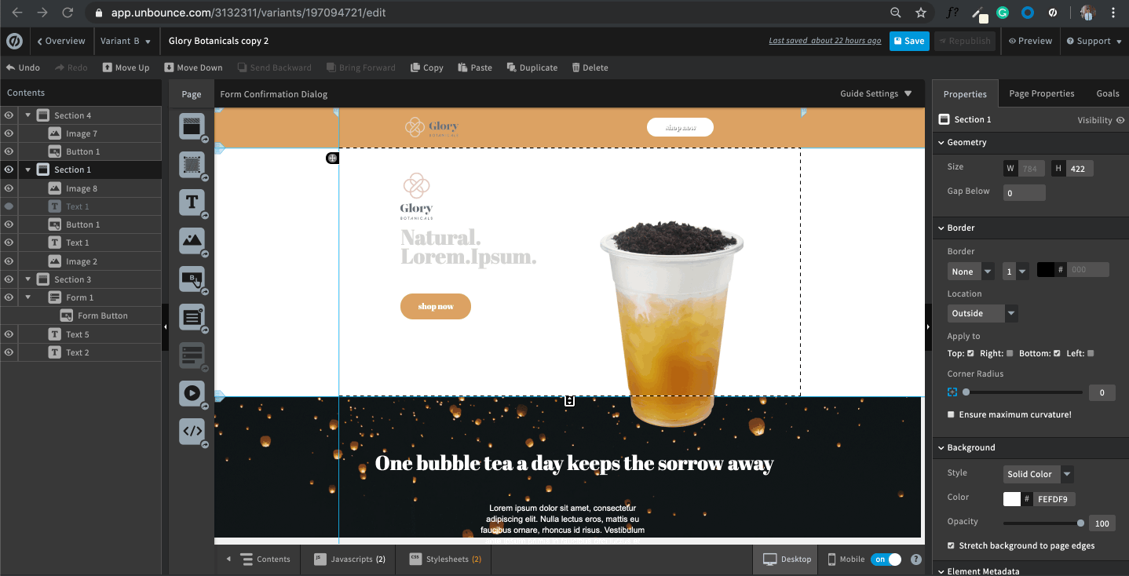Select the Button widget tool
1129x576 pixels.
coord(192,279)
